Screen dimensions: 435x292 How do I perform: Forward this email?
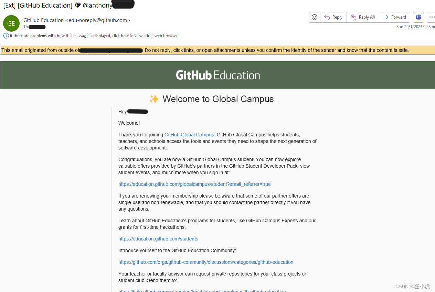394,17
